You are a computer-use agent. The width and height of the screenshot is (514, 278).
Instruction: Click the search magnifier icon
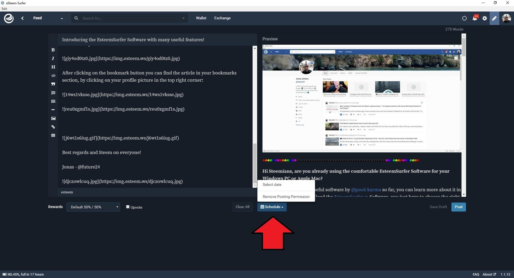click(x=76, y=18)
